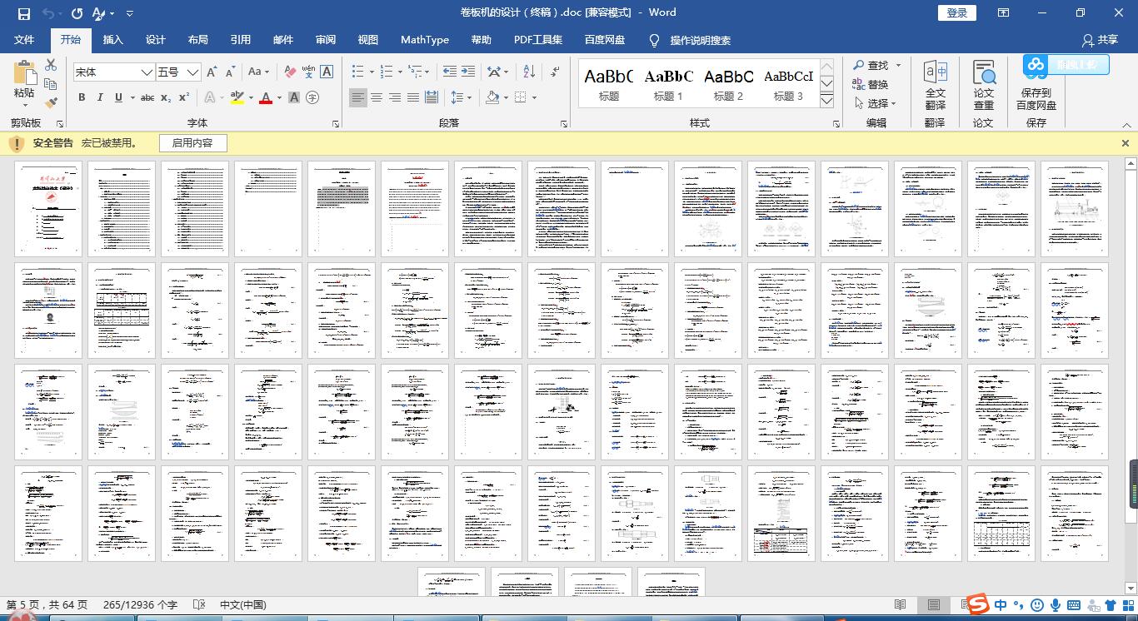Image resolution: width=1138 pixels, height=621 pixels.
Task: Open the Change Case (Aa) dropdown
Action: point(258,72)
